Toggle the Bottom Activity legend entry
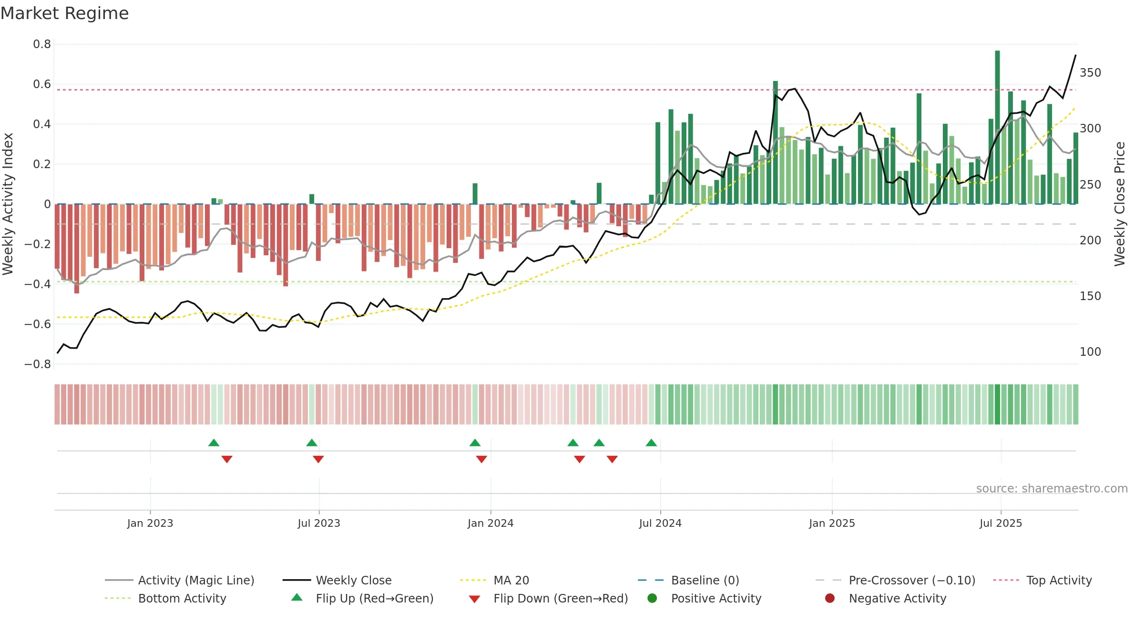Viewport: 1144px width, 643px height. coord(165,598)
